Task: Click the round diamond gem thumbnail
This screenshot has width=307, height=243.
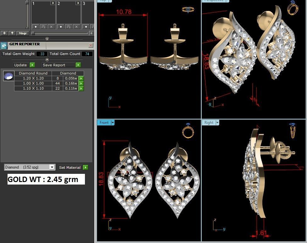Action: (8, 76)
